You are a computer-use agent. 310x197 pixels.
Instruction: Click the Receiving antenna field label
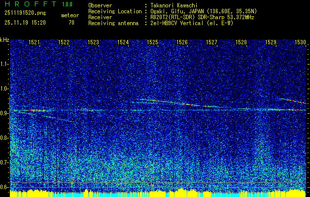click(x=113, y=23)
